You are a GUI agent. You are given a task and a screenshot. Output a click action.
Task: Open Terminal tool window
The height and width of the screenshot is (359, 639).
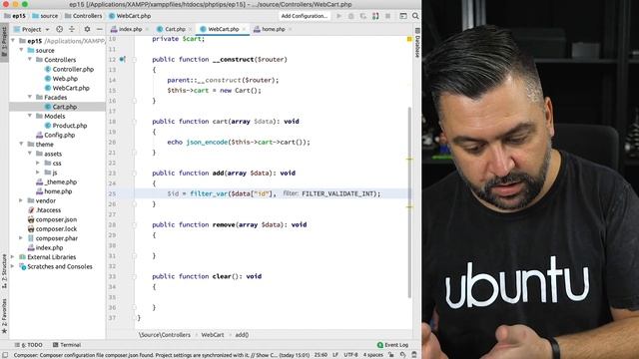coord(67,345)
